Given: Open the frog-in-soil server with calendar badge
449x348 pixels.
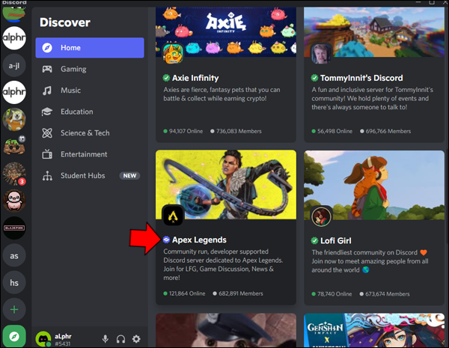Looking at the screenshot, I should coord(14,147).
